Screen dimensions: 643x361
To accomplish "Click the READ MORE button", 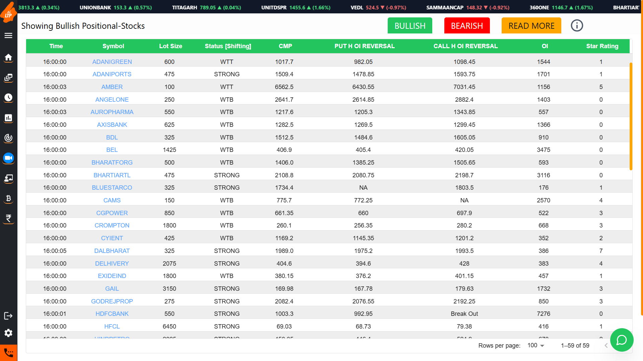I will 531,25.
